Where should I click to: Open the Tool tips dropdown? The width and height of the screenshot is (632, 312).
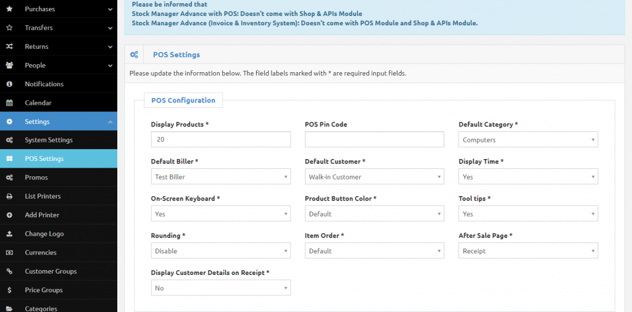(528, 214)
